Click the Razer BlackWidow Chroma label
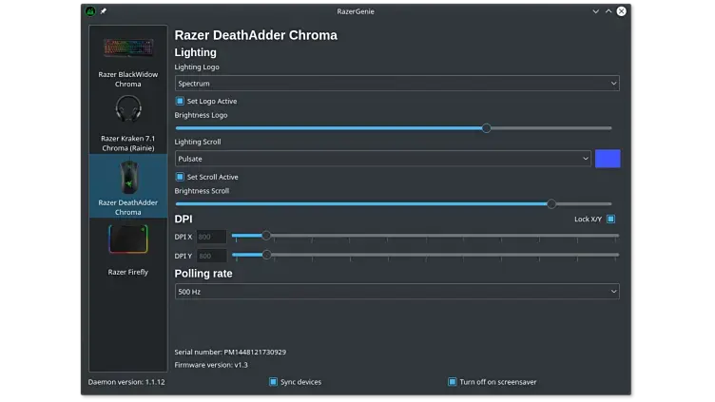The width and height of the screenshot is (715, 402). click(128, 79)
